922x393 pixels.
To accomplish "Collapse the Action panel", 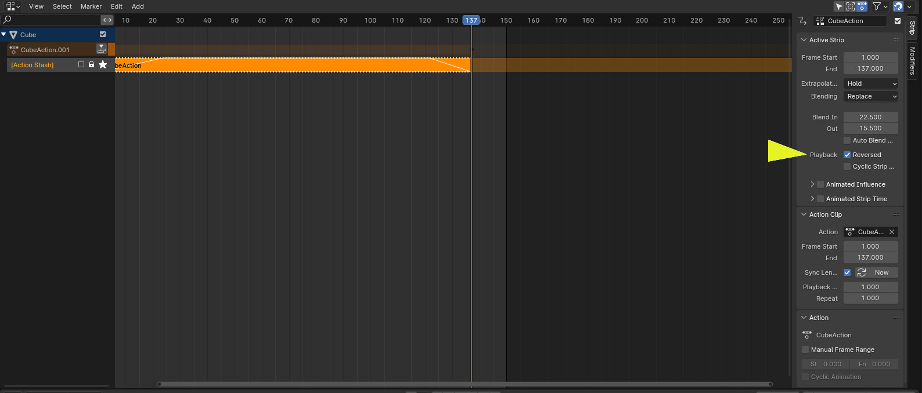I will [804, 318].
